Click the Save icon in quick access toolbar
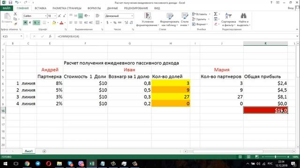 point(10,2)
